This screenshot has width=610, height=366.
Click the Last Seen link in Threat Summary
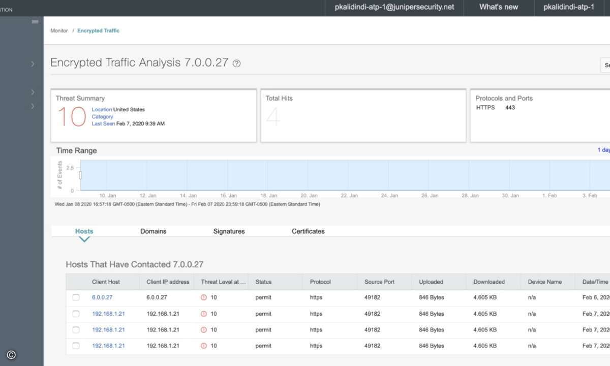(x=103, y=124)
